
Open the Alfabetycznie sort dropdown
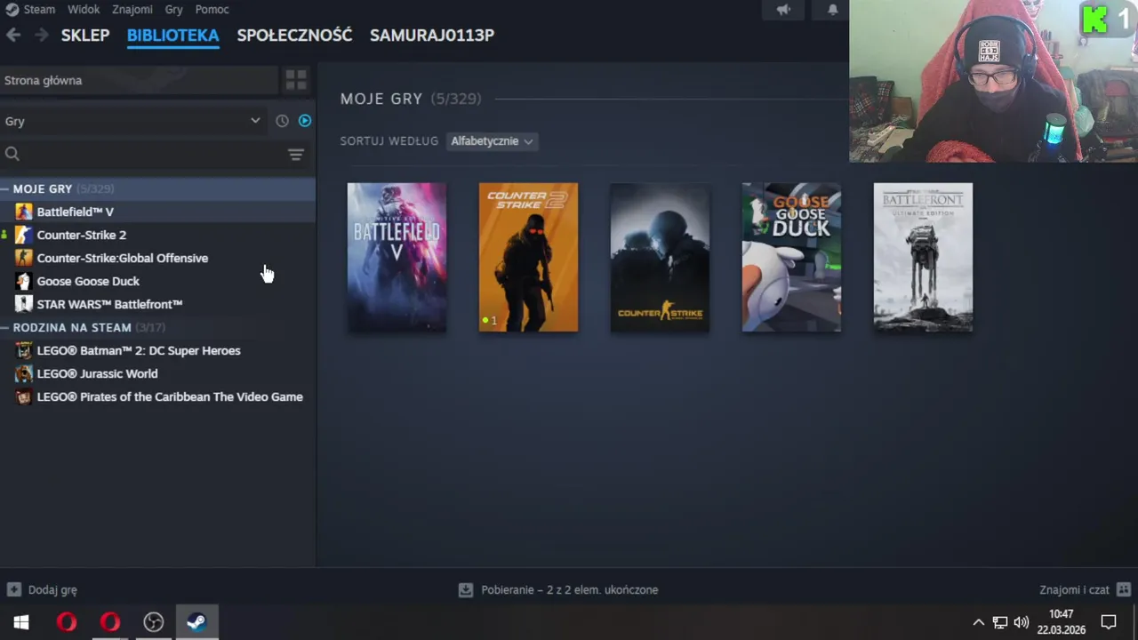coord(492,141)
